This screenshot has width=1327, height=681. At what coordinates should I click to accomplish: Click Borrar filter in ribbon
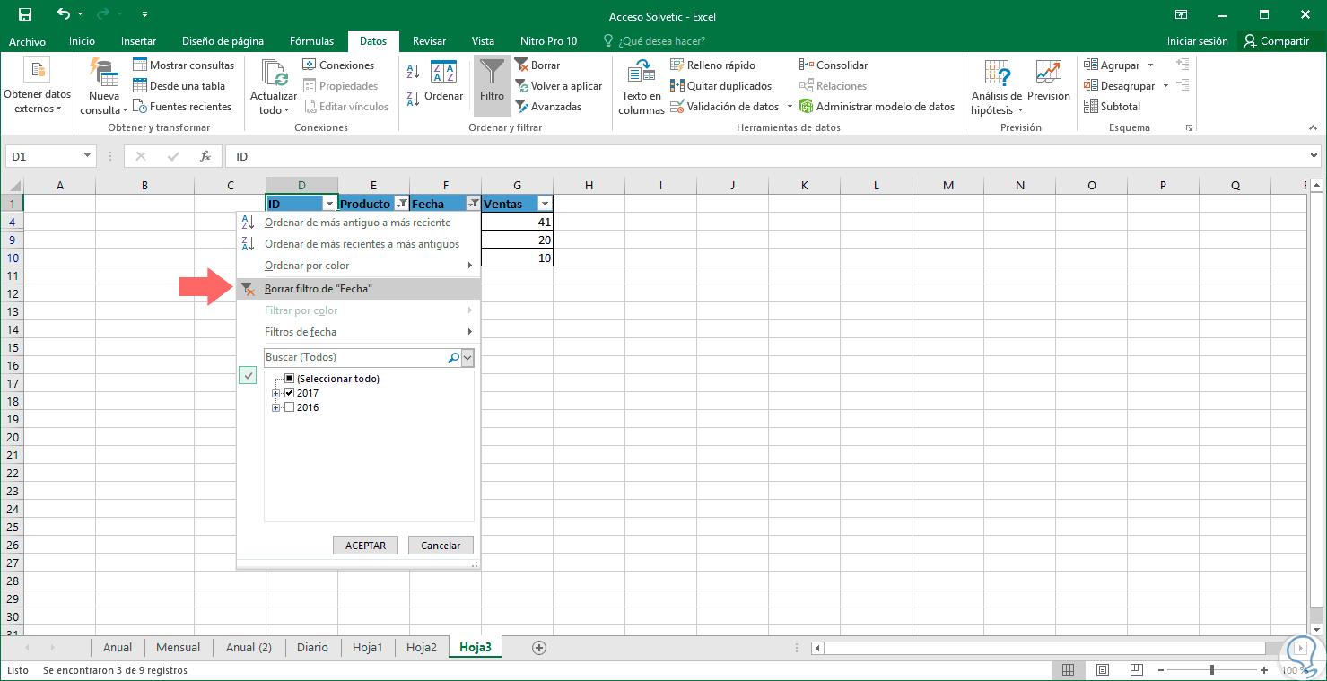point(537,65)
